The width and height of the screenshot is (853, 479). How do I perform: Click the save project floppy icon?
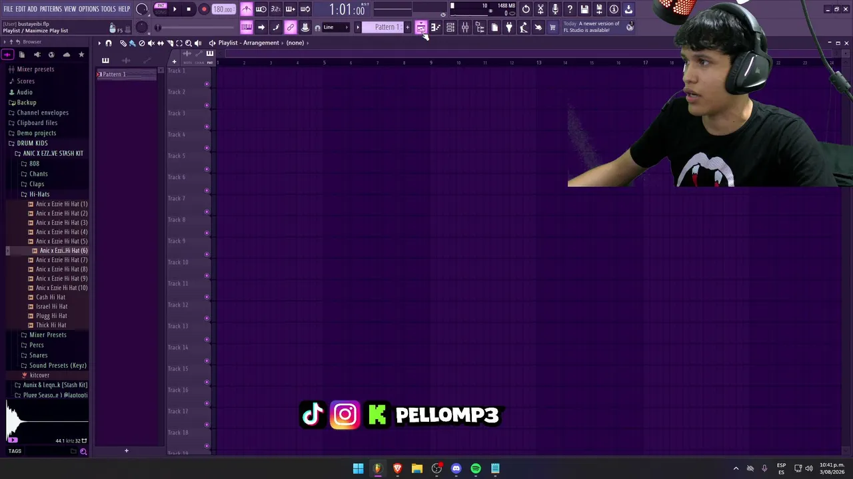click(584, 9)
